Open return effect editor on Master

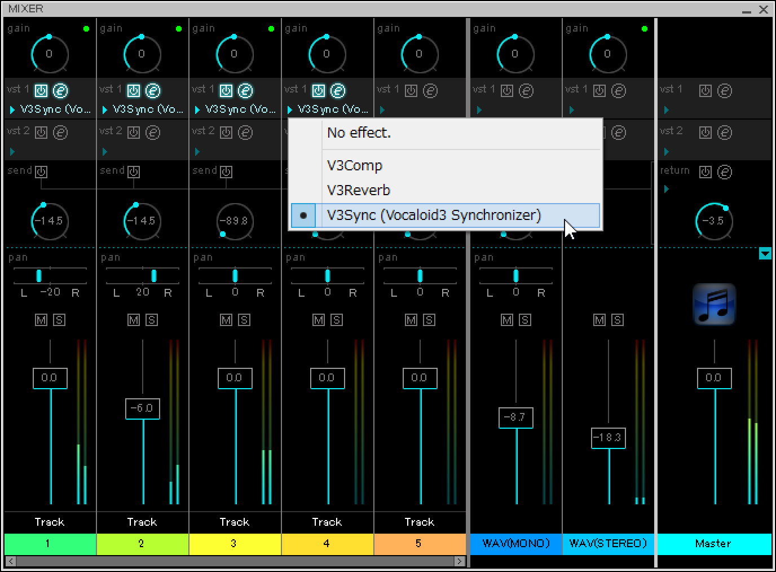pos(725,171)
